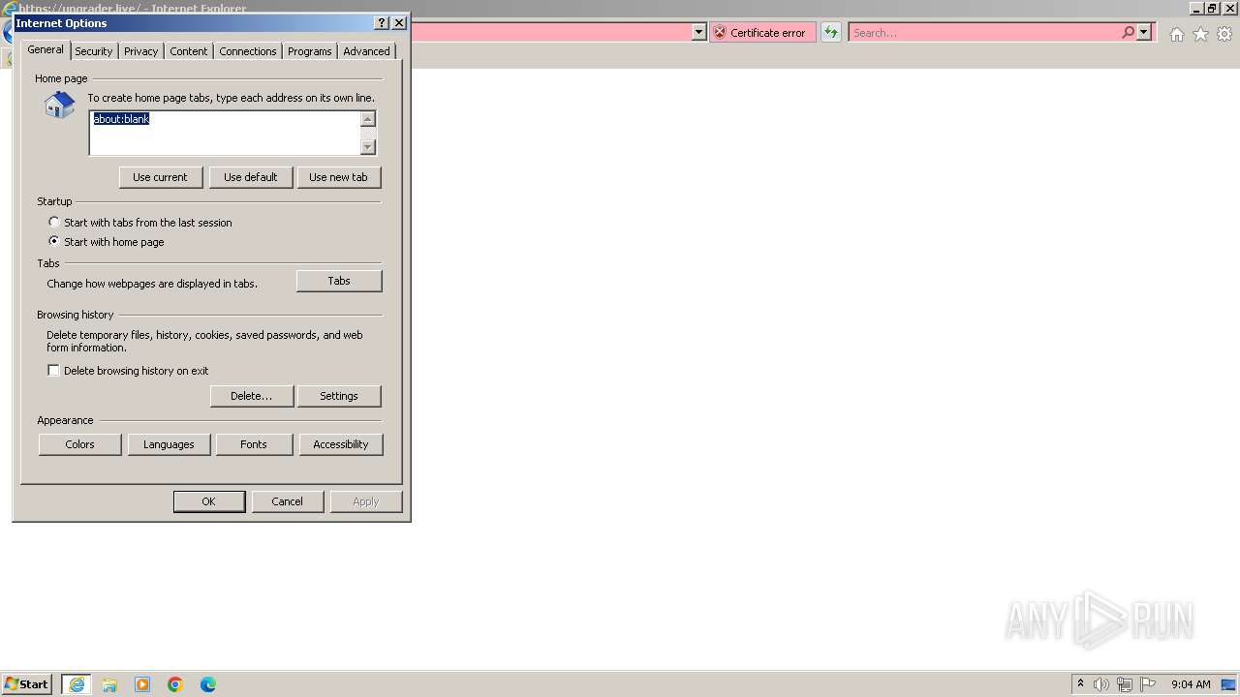Open Internet Explorer from the taskbar
This screenshot has height=697, width=1240.
77,684
